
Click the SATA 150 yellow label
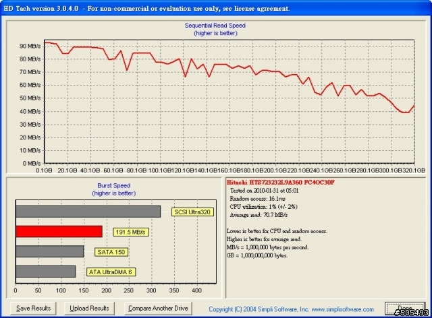click(111, 252)
